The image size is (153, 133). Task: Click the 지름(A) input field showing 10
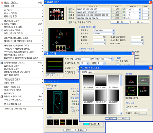tap(99, 37)
